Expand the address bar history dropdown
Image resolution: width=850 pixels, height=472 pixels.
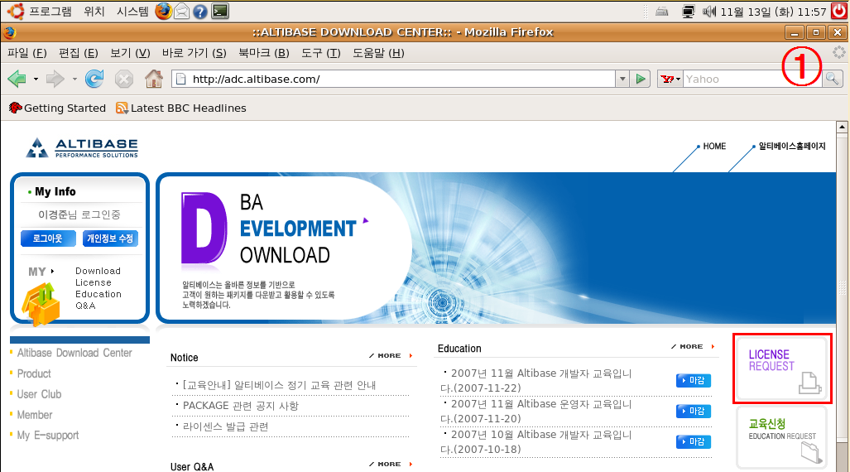622,79
